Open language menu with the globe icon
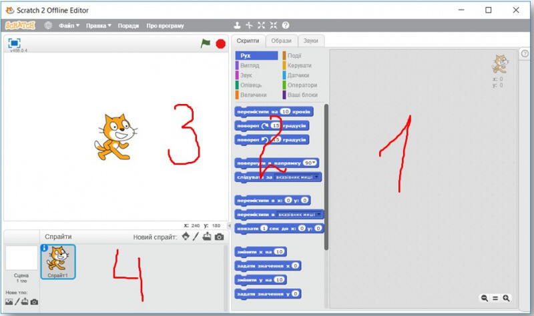The height and width of the screenshot is (316, 534). [48, 25]
